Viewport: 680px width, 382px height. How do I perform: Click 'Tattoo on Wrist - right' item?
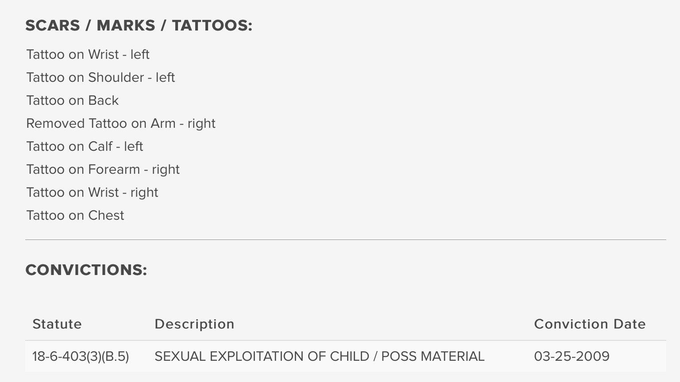click(92, 192)
